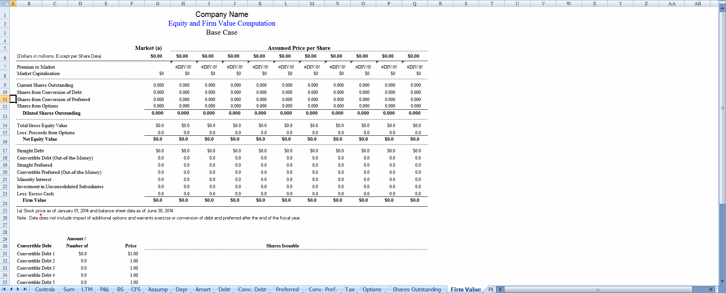This screenshot has height=293, width=726.
Task: Click the 'Minority Interest' row label
Action: (34, 179)
